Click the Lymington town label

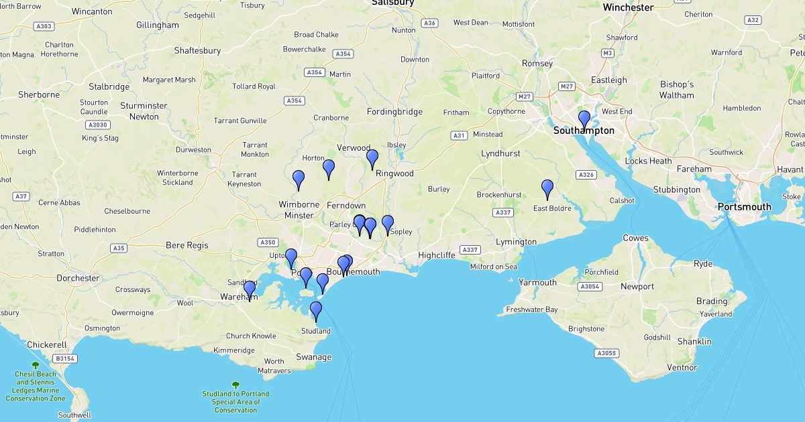click(x=516, y=242)
